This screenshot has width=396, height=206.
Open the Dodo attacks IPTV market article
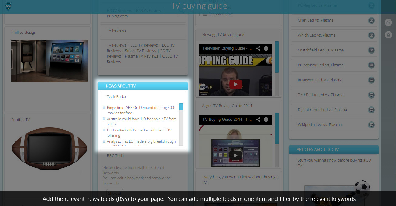[x=139, y=133]
